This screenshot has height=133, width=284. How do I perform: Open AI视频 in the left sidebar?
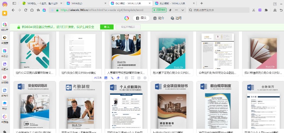[x=5, y=79]
